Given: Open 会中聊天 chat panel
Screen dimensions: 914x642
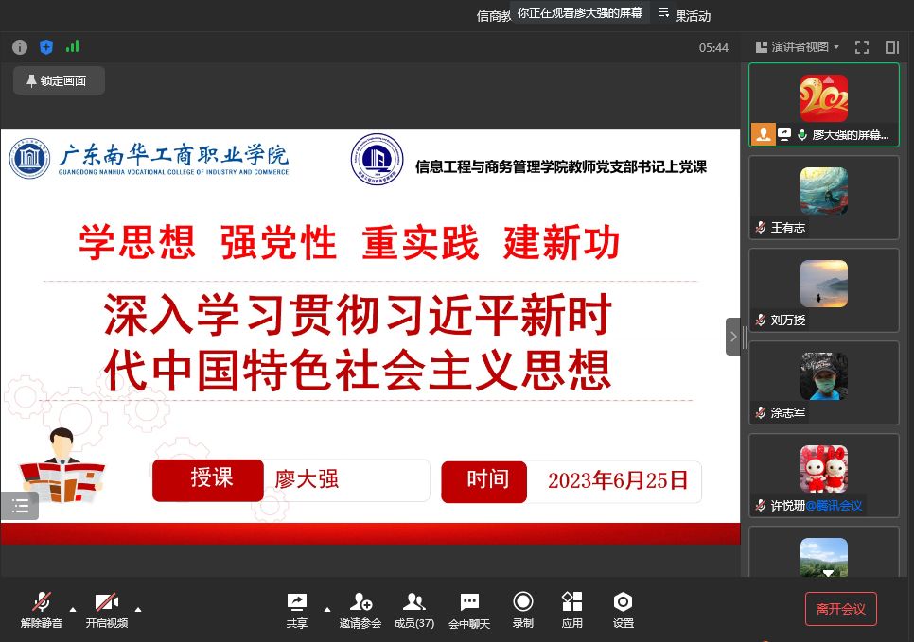Looking at the screenshot, I should [469, 609].
